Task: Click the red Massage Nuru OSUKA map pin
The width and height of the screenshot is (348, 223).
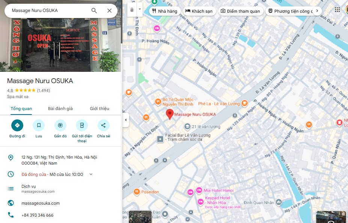Action: point(170,114)
